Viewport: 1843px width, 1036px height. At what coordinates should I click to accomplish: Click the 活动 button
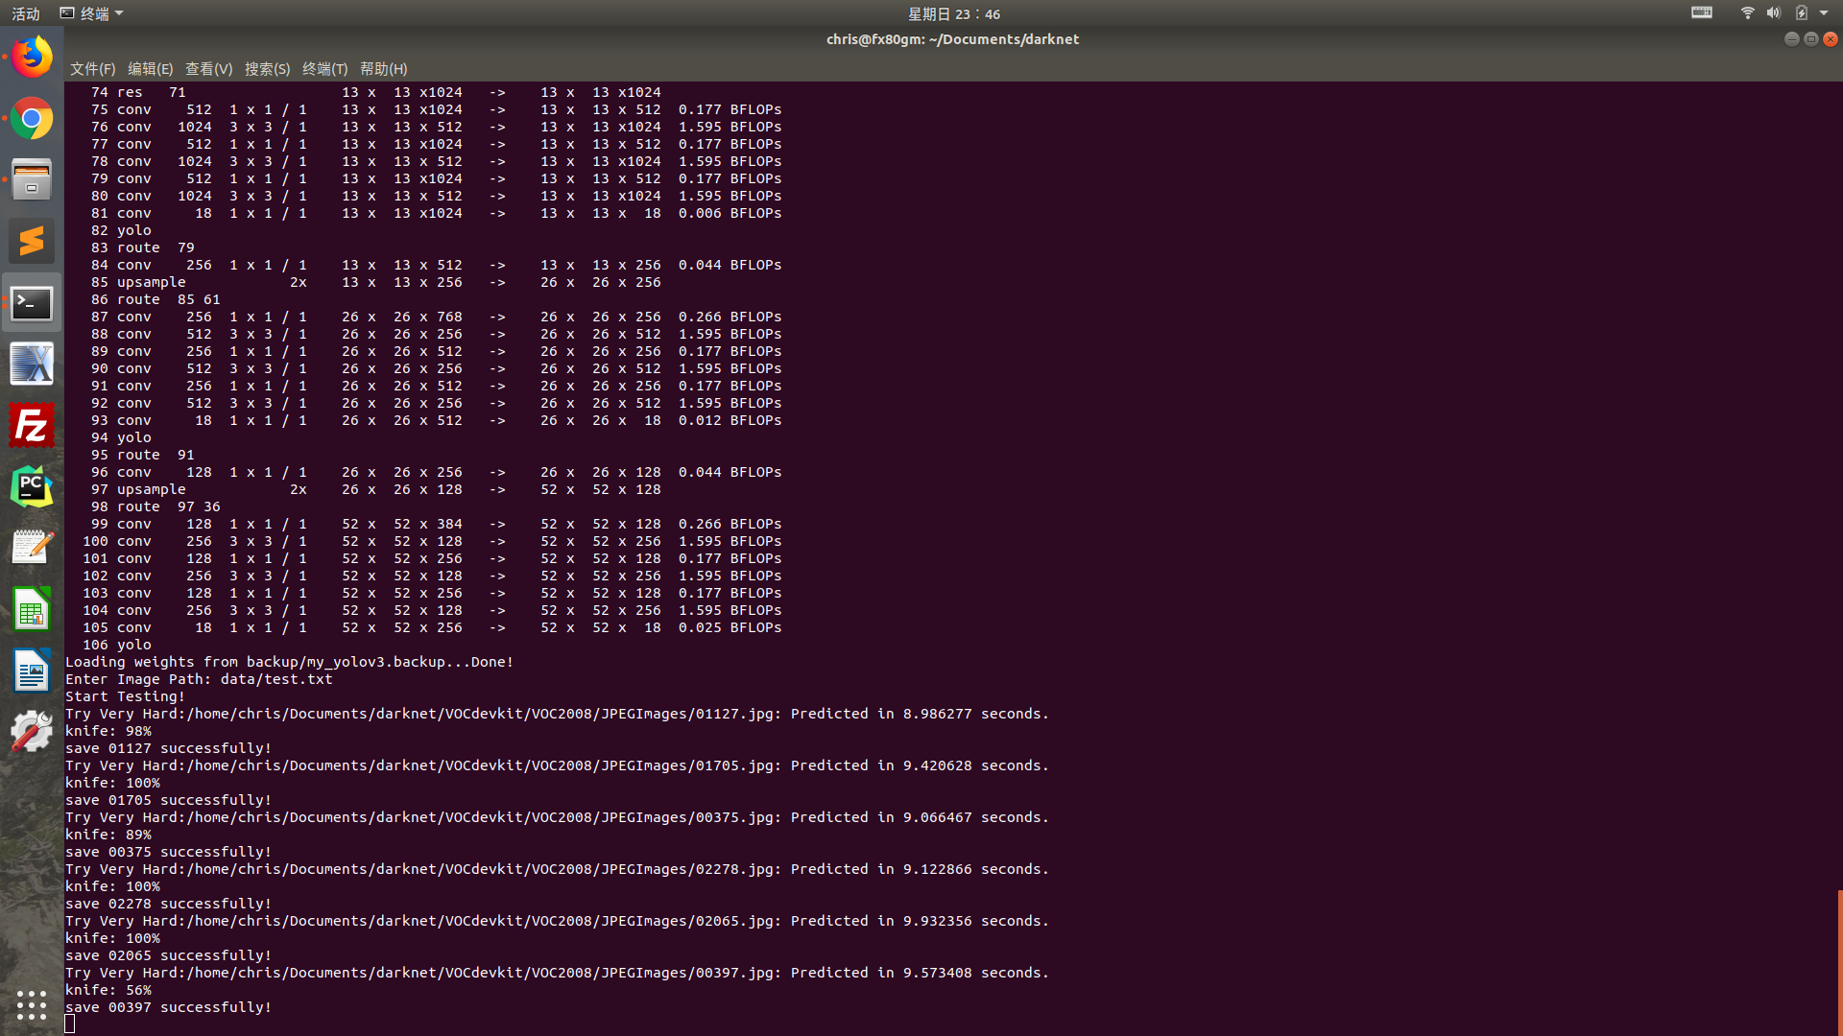[24, 12]
